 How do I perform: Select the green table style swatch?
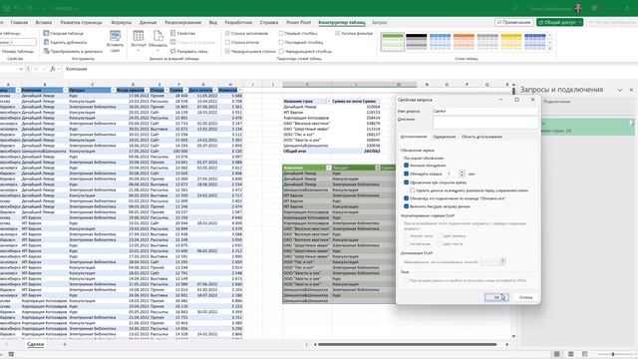pyautogui.click(x=393, y=42)
